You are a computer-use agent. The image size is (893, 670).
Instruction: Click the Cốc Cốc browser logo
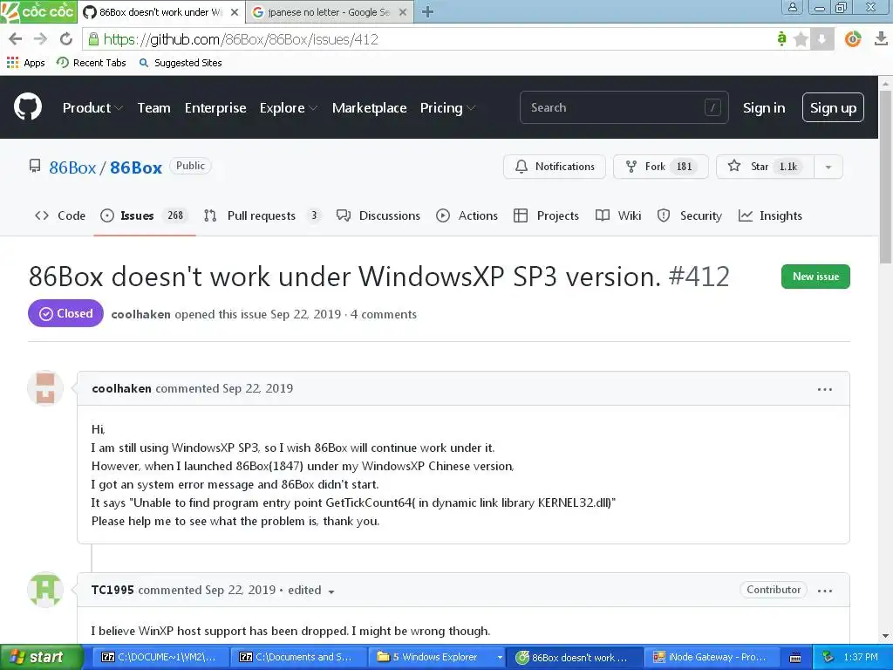(38, 11)
